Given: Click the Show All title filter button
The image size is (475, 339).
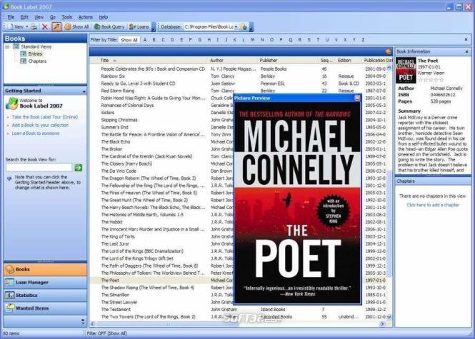Looking at the screenshot, I should tap(129, 40).
